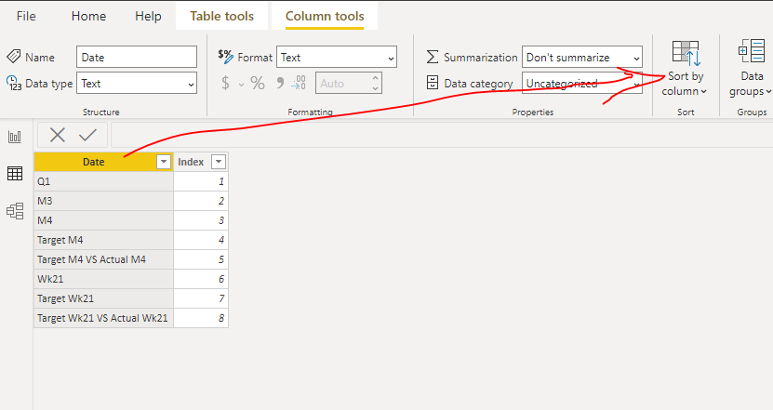Viewport: 773px width, 410px height.
Task: Edit the Name field containing Date
Action: 137,57
